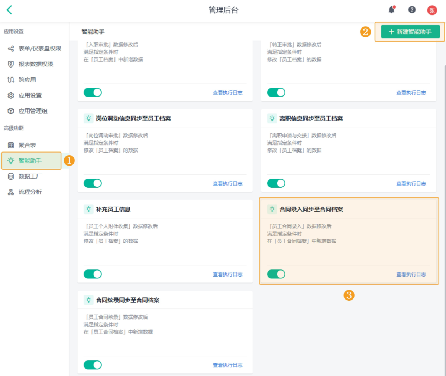
Task: Click the 跨应用 sidebar item
Action: (x=27, y=80)
